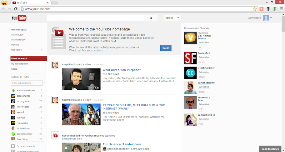Subscribe to Crash Course!
Screen dimensions: 285x152
(x=204, y=72)
